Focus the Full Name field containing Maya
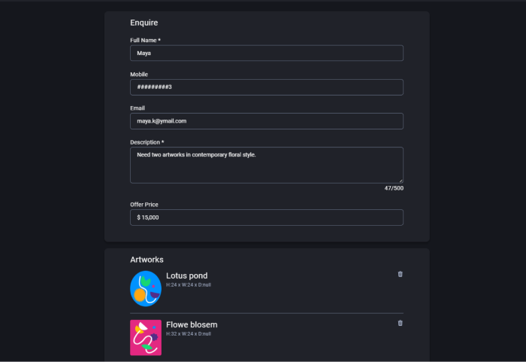Viewport: 526px width, 362px height. click(267, 53)
